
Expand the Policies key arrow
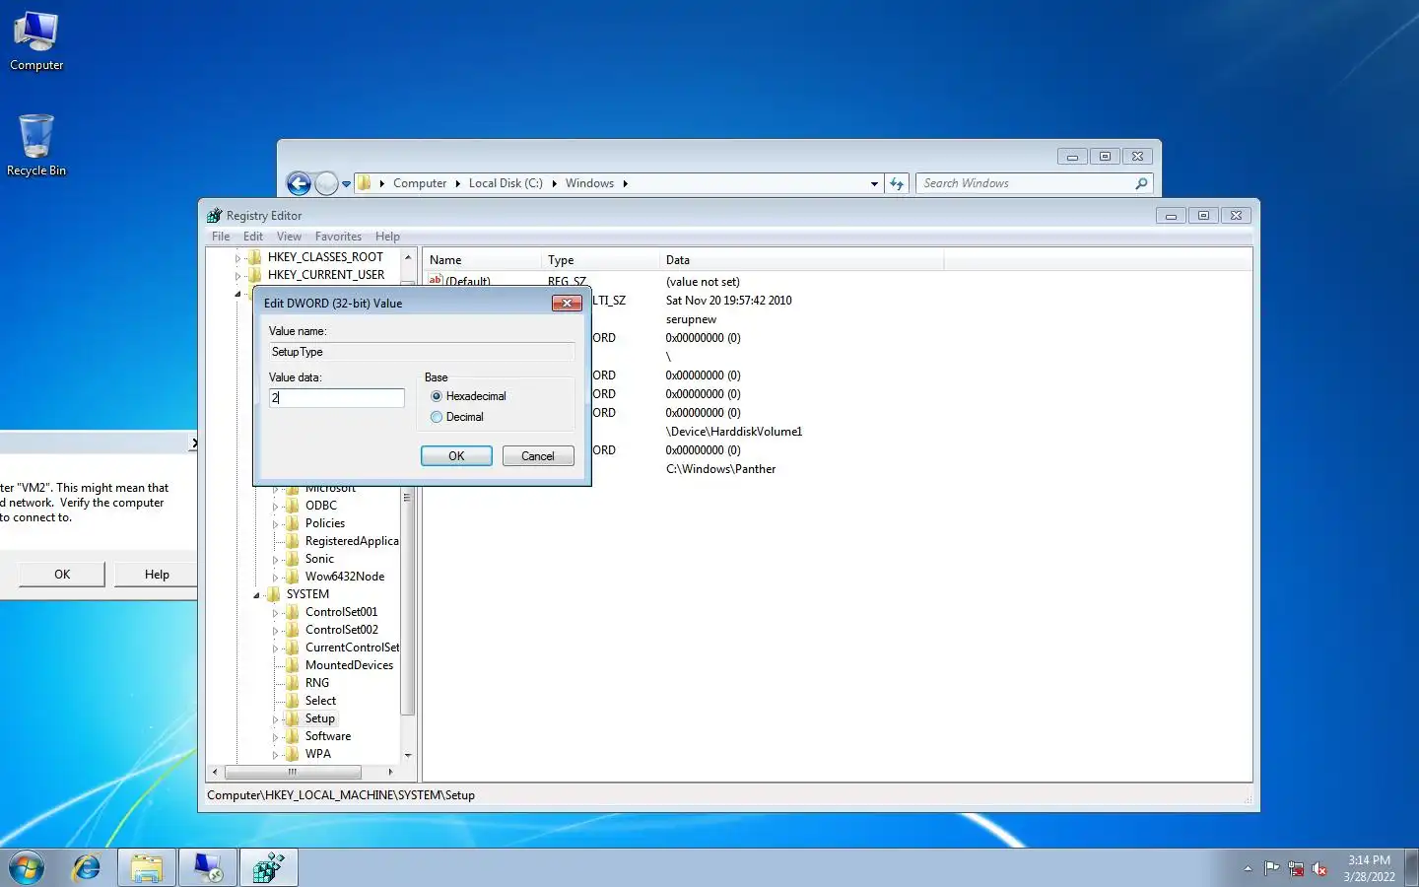pos(275,524)
